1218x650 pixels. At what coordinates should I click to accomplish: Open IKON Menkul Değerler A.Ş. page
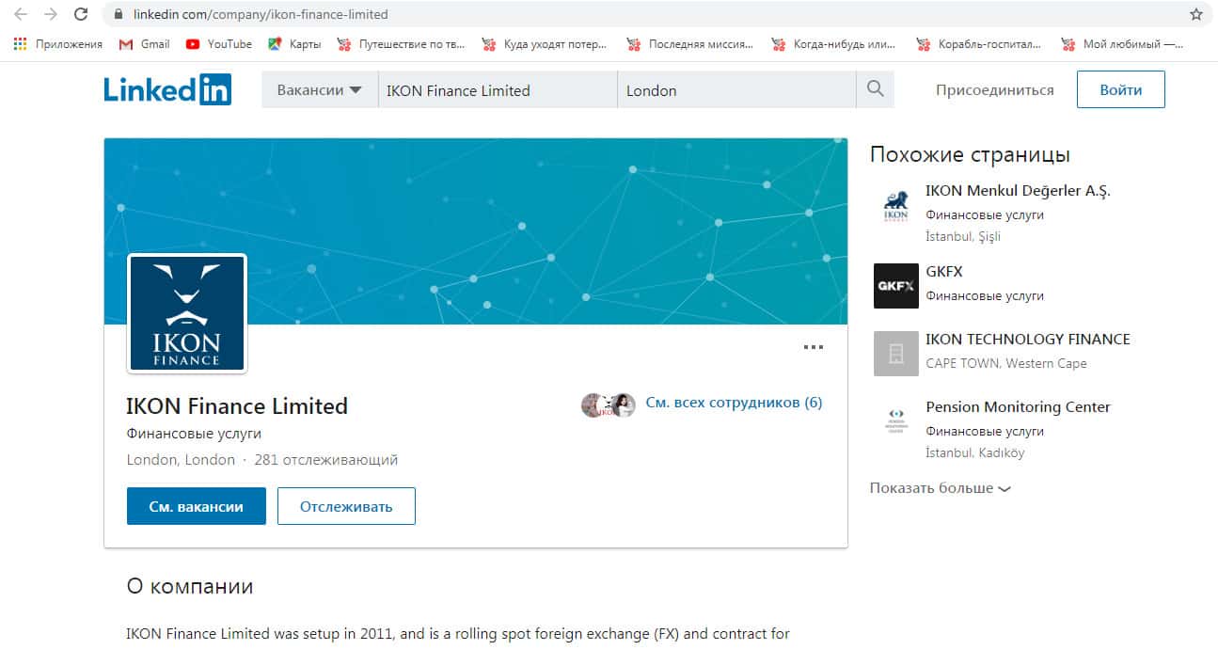pos(1018,190)
